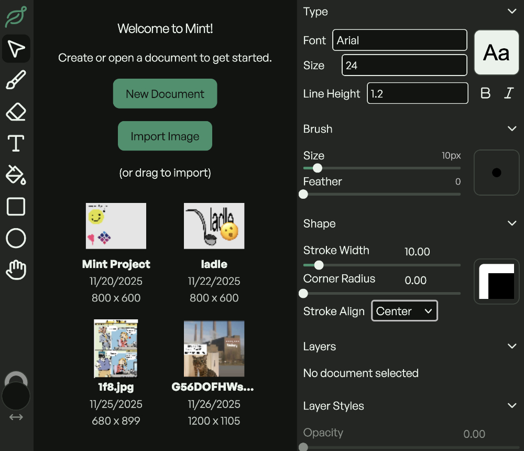Select the Ellipse shape tool
Viewport: 524px width, 451px height.
pyautogui.click(x=16, y=239)
